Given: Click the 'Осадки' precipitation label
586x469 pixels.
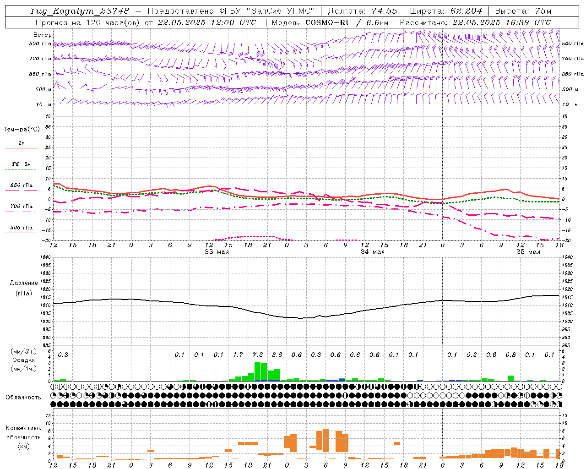Looking at the screenshot, I should click(24, 360).
